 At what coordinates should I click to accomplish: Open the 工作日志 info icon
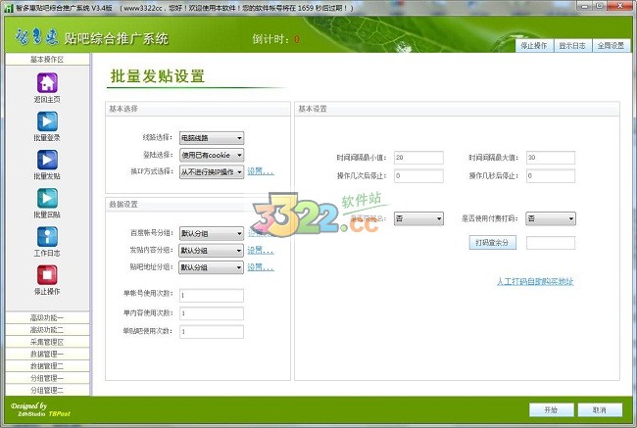click(47, 236)
